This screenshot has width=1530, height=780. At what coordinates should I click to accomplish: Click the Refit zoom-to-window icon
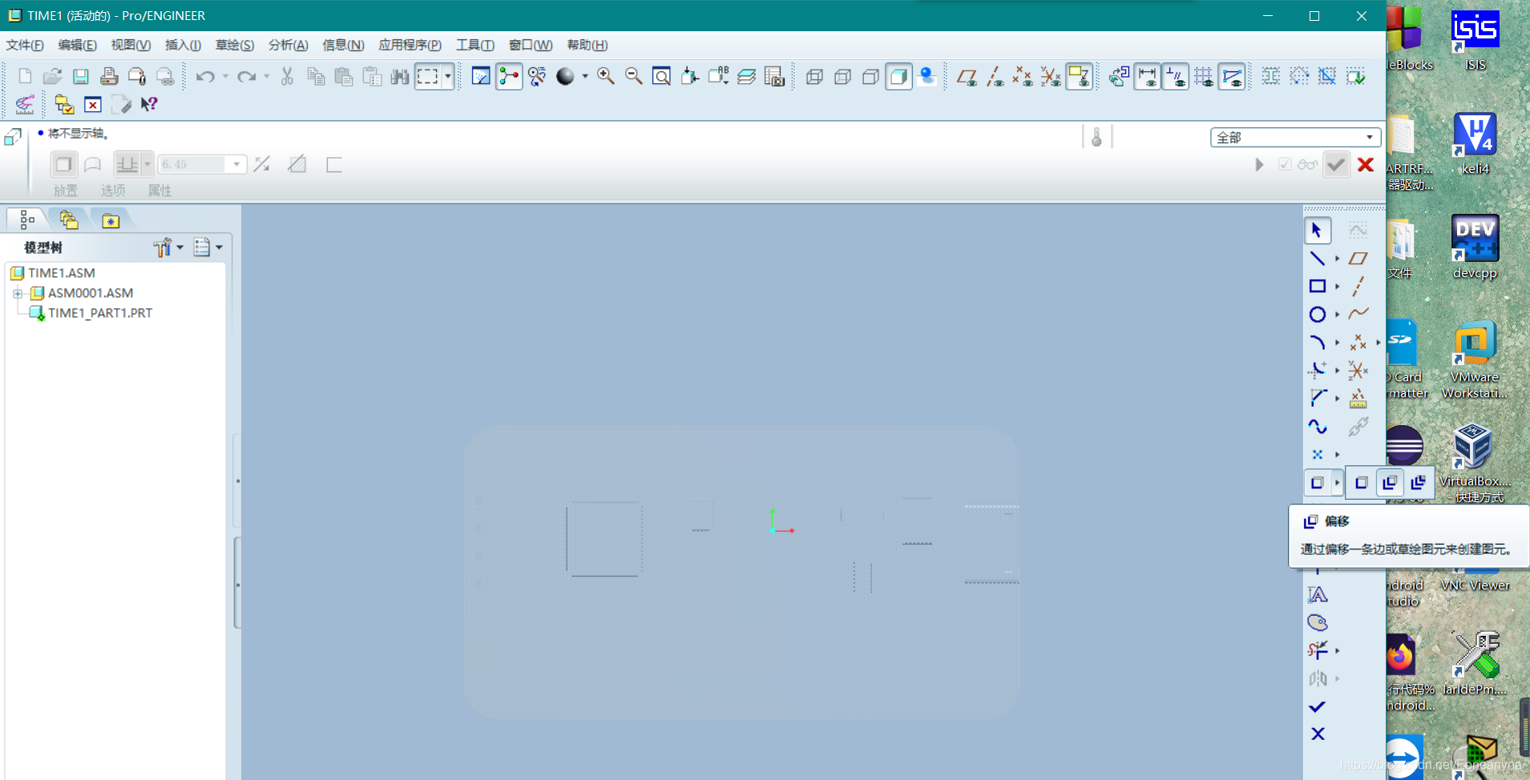point(661,76)
